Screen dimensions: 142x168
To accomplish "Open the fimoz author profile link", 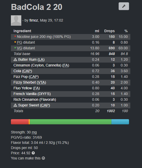I will [34, 20].
